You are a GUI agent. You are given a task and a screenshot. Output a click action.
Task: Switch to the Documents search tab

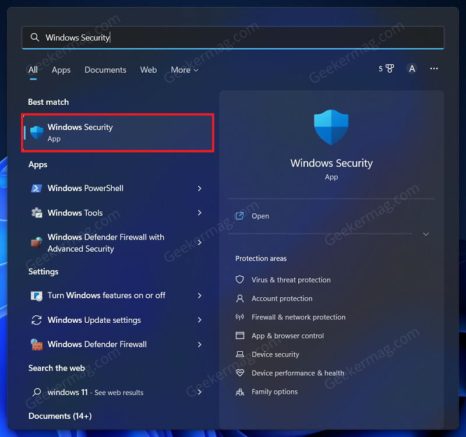(x=105, y=70)
